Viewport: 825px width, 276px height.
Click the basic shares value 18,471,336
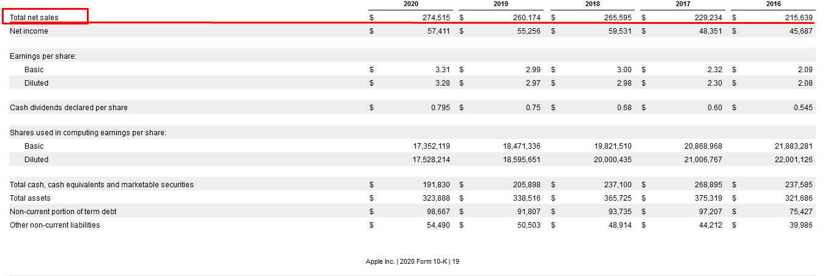point(522,146)
